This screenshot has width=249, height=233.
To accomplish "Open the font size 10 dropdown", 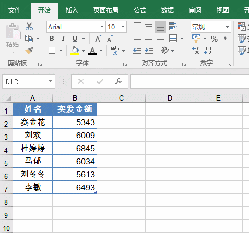I will coord(123,27).
